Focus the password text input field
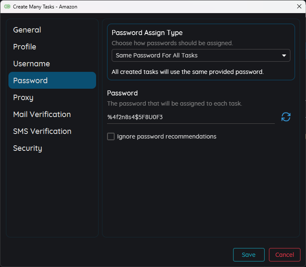Viewport: 306px width, 267px height. [x=191, y=117]
